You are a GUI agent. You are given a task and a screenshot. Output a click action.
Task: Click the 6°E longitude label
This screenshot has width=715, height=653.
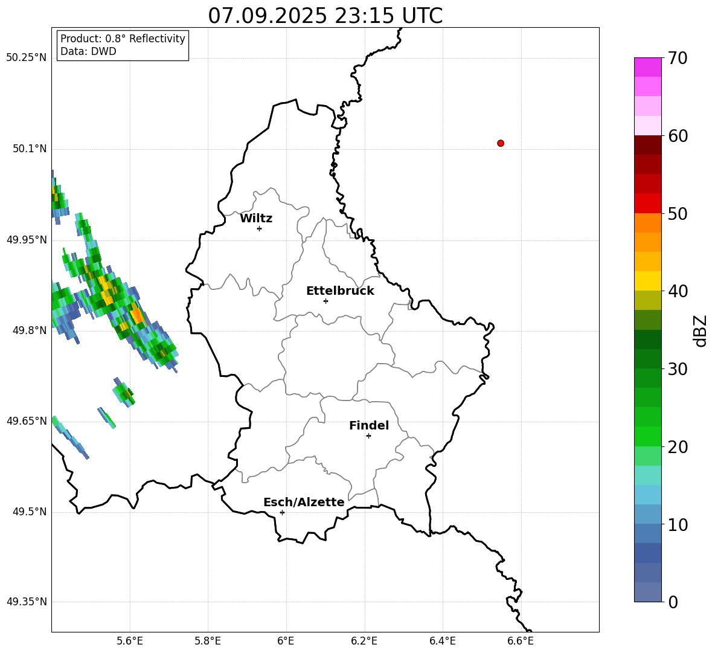[286, 641]
